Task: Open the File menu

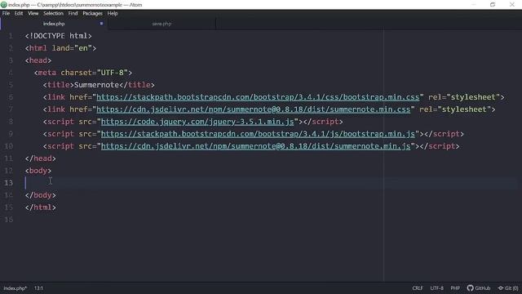Action: 6,13
